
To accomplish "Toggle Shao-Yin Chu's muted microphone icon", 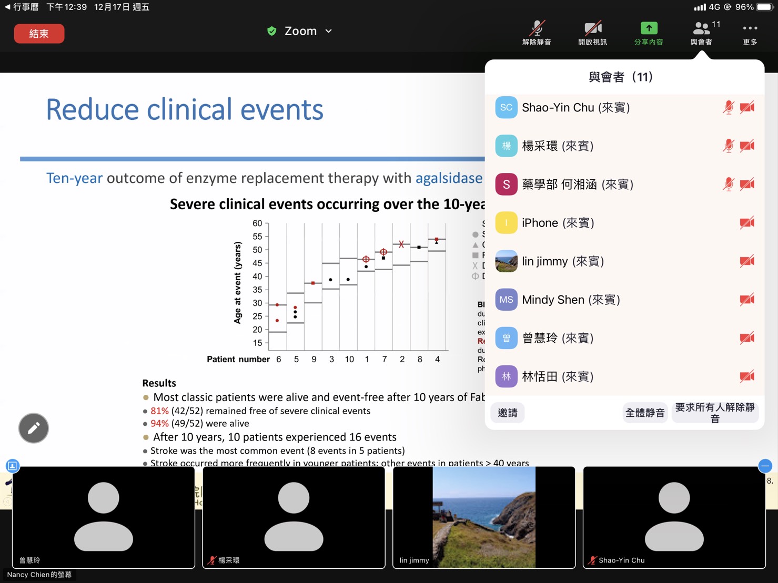I will (x=728, y=108).
